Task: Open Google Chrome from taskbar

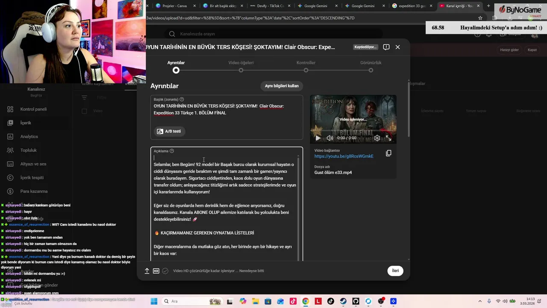Action: pyautogui.click(x=306, y=301)
